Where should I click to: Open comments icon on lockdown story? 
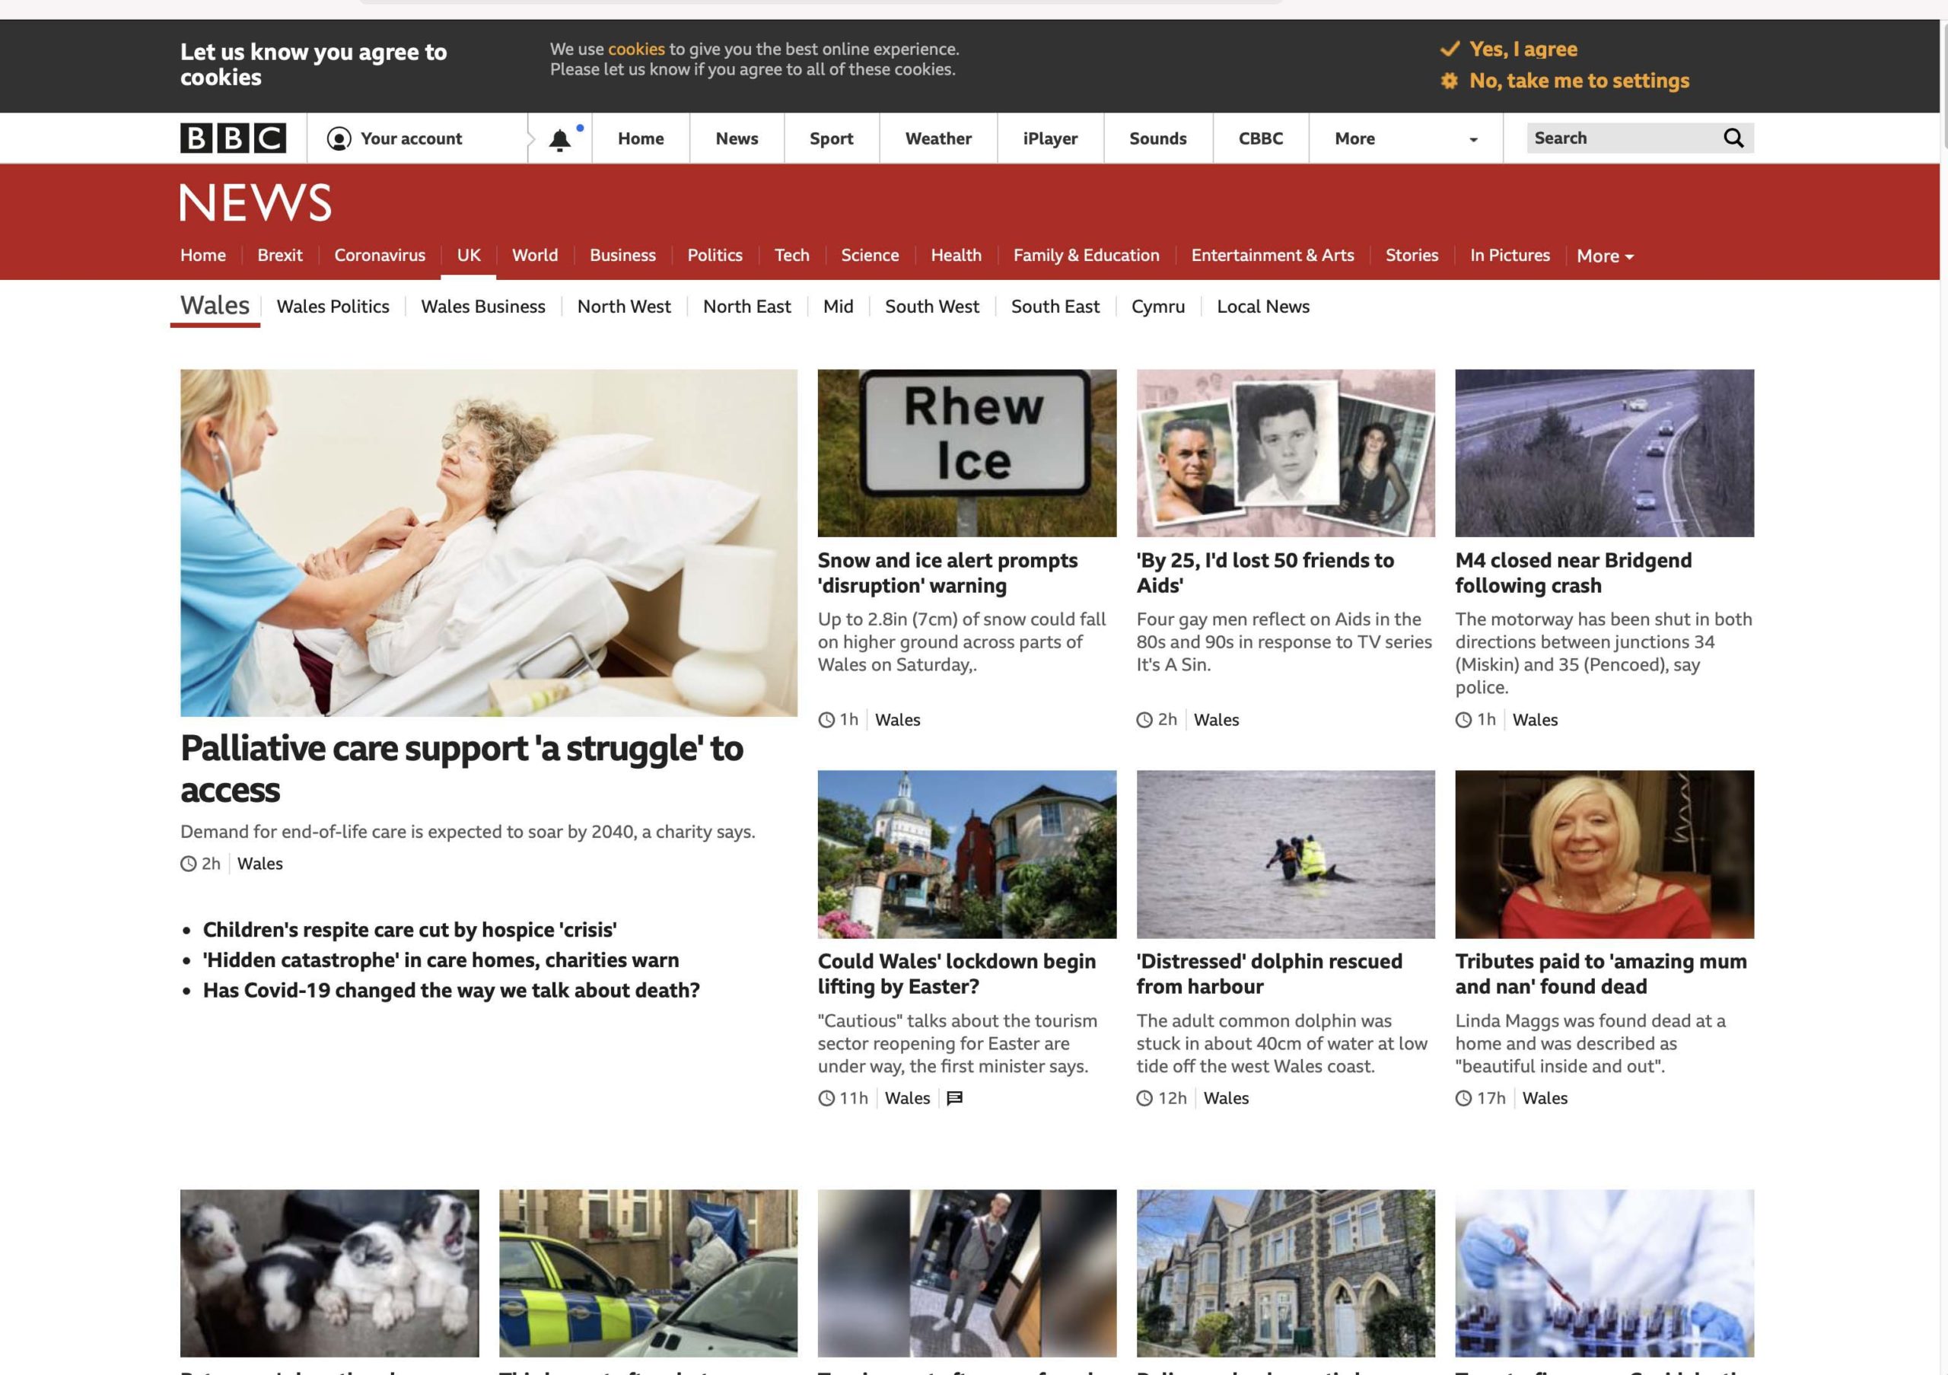pyautogui.click(x=953, y=1099)
